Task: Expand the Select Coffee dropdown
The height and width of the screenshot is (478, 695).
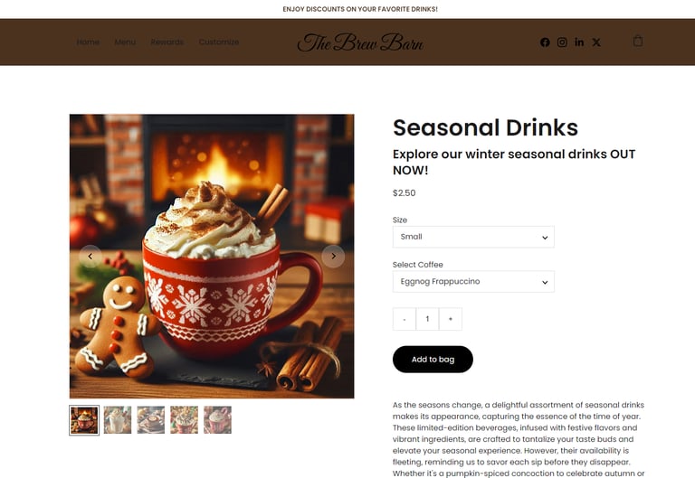Action: coord(473,282)
